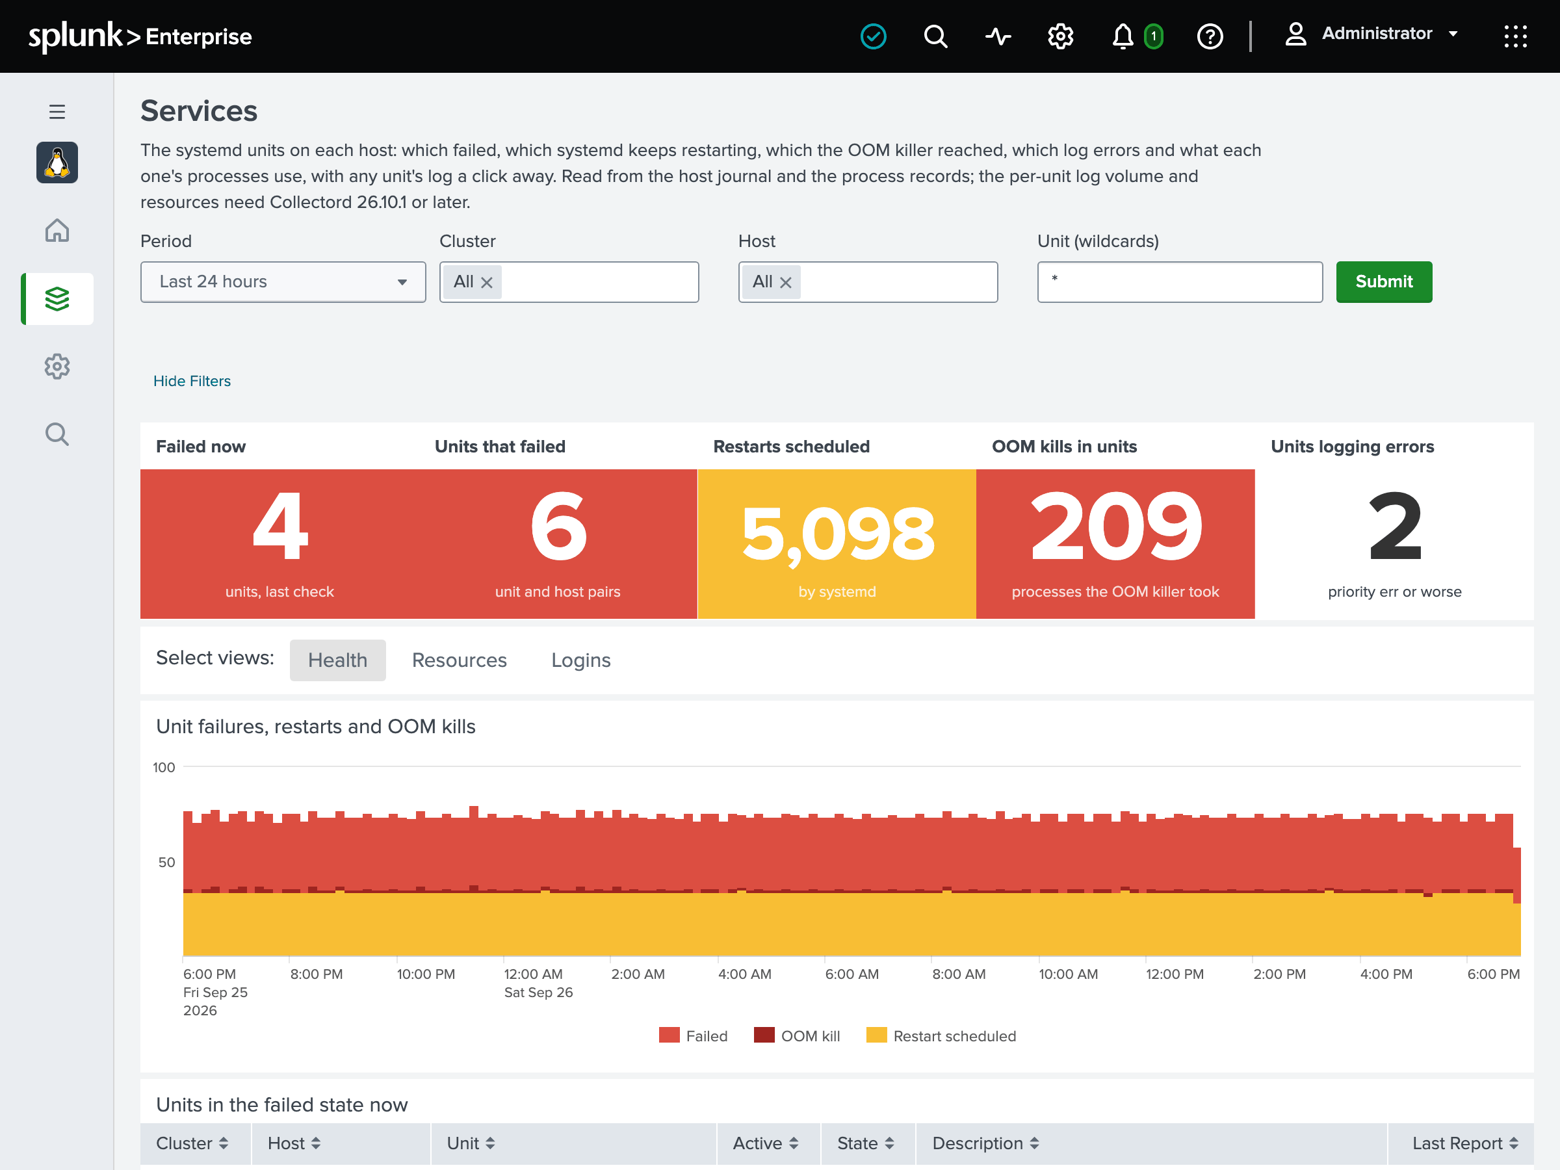Viewport: 1560px width, 1170px height.
Task: Open the apps grid icon
Action: [1515, 36]
